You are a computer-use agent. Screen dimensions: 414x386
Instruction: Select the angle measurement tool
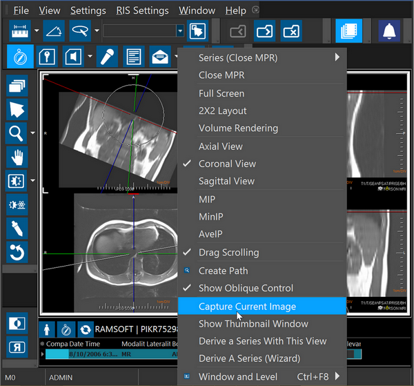click(53, 30)
